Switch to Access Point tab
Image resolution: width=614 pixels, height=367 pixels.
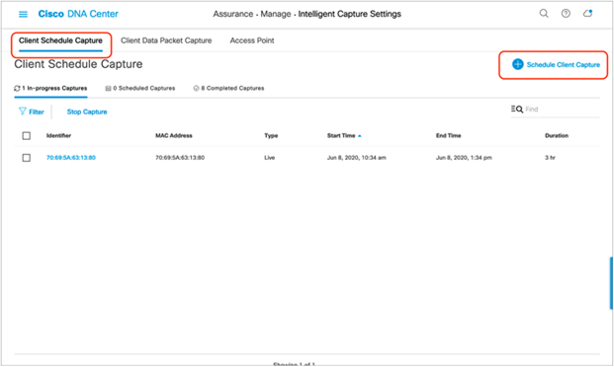252,40
